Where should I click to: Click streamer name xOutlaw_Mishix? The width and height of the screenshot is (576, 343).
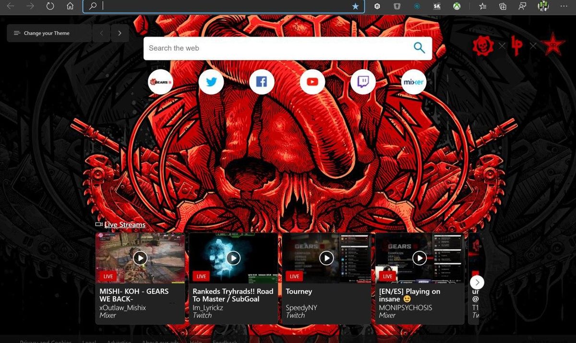[x=122, y=308]
